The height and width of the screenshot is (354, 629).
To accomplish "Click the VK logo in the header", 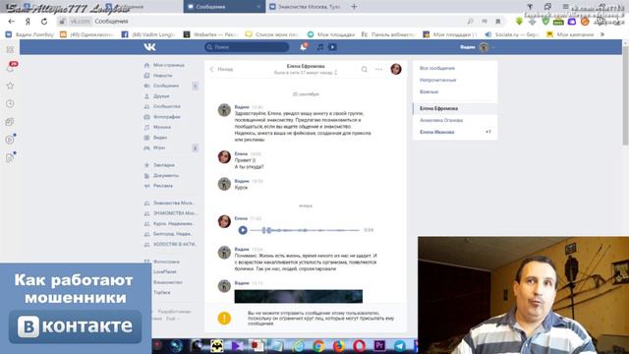I will [149, 47].
